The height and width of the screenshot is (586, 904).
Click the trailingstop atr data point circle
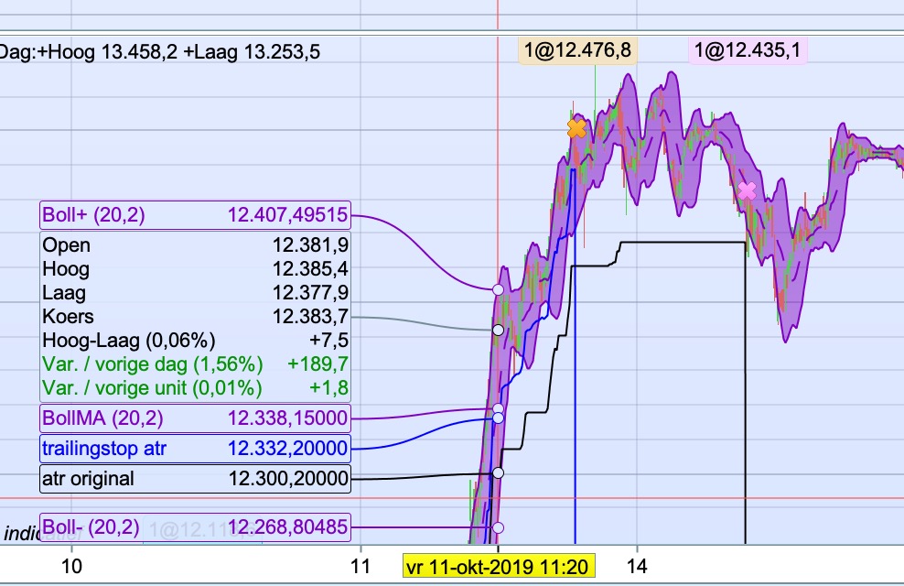(498, 418)
